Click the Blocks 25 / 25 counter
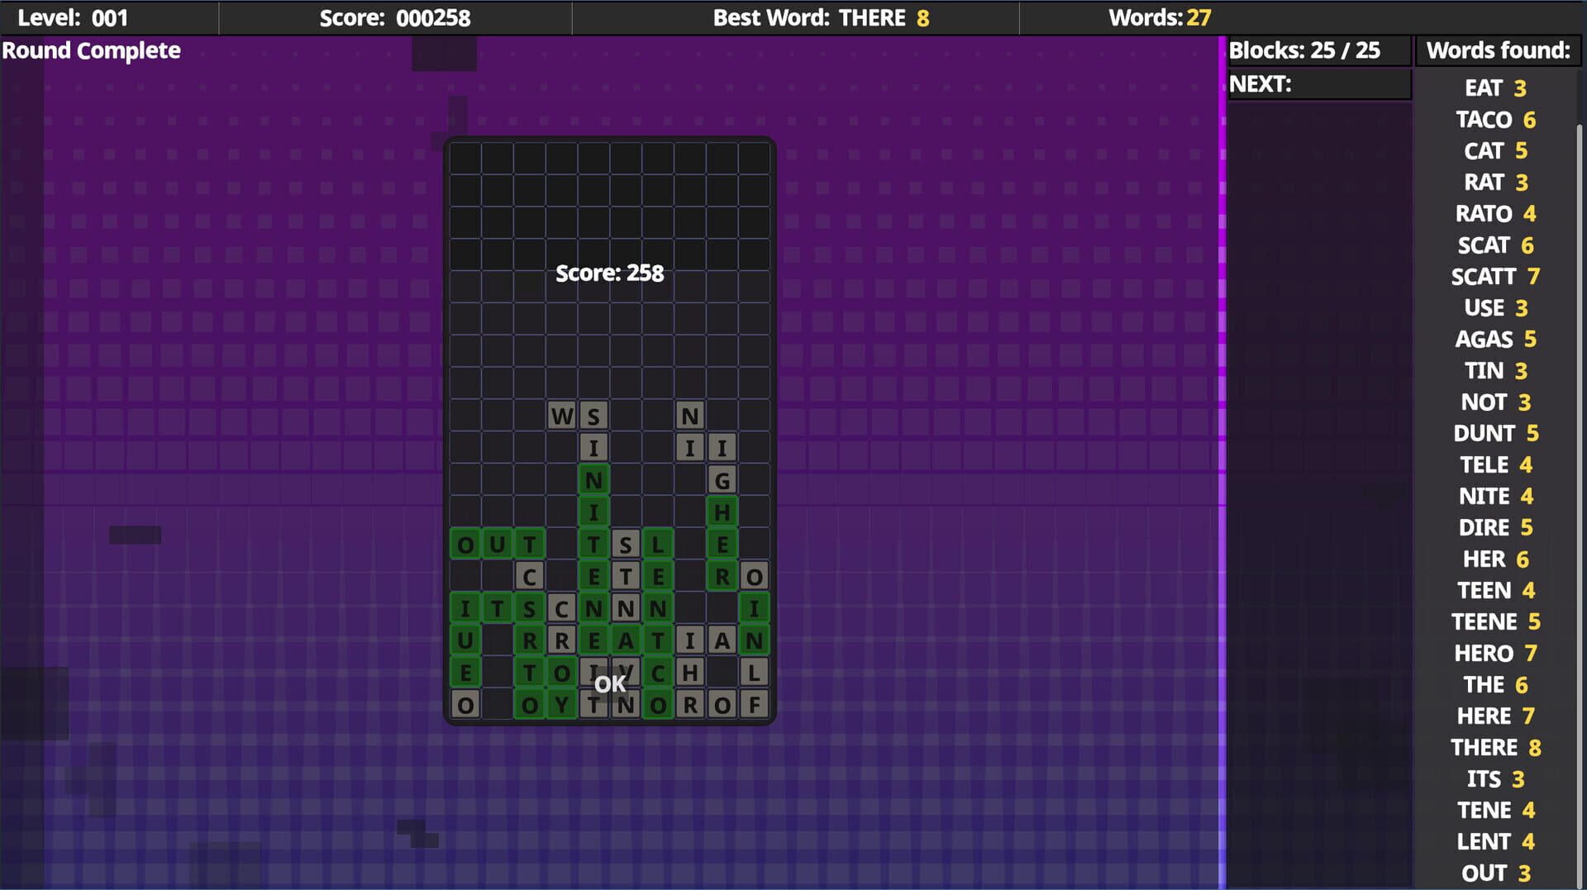1587x890 pixels. 1304,50
